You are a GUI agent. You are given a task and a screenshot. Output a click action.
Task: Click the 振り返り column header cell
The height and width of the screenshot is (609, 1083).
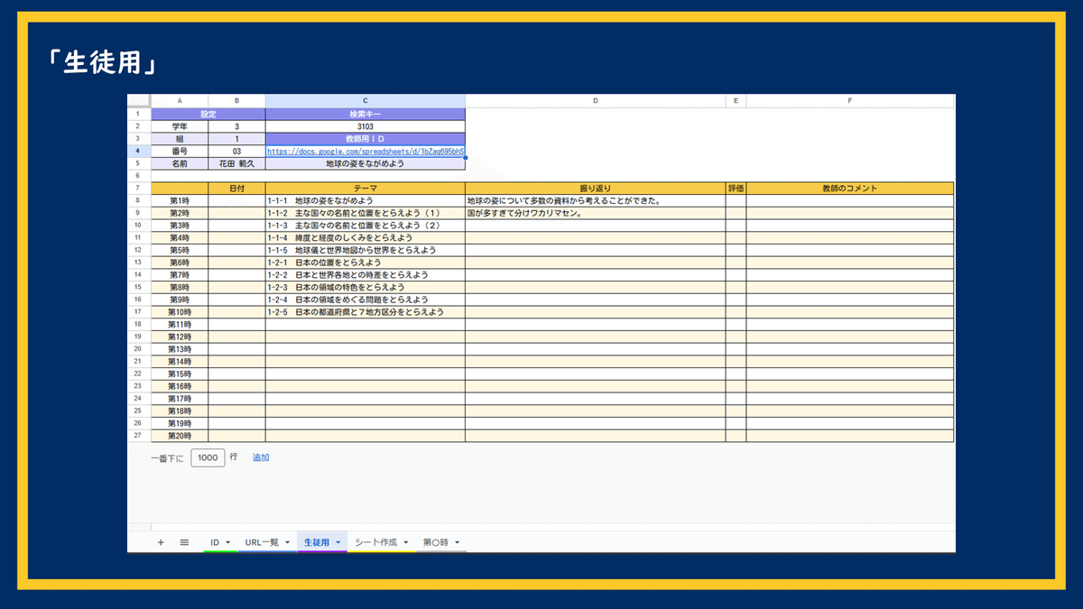click(x=596, y=189)
